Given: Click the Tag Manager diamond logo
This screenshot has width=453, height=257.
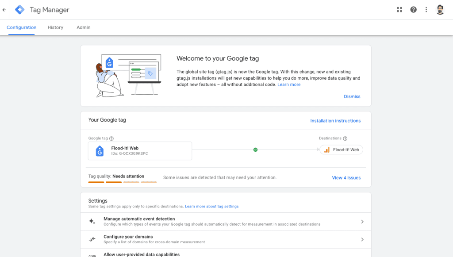Looking at the screenshot, I should point(19,9).
